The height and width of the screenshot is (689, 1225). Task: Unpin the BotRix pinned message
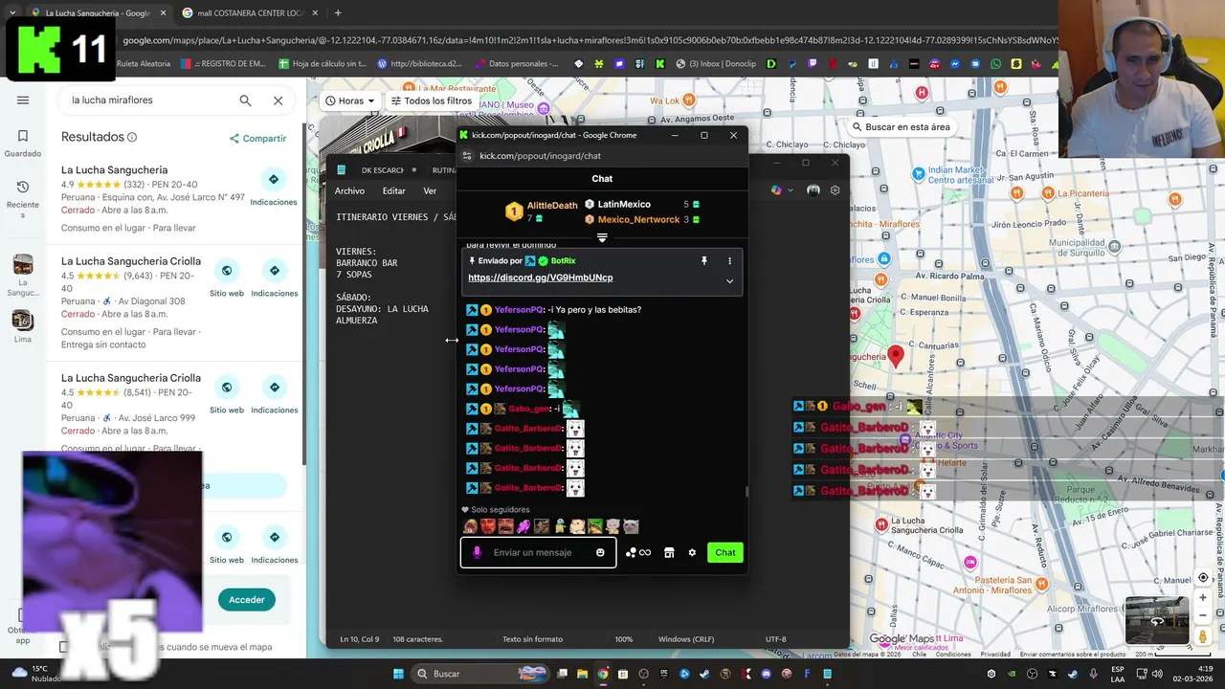pyautogui.click(x=703, y=260)
